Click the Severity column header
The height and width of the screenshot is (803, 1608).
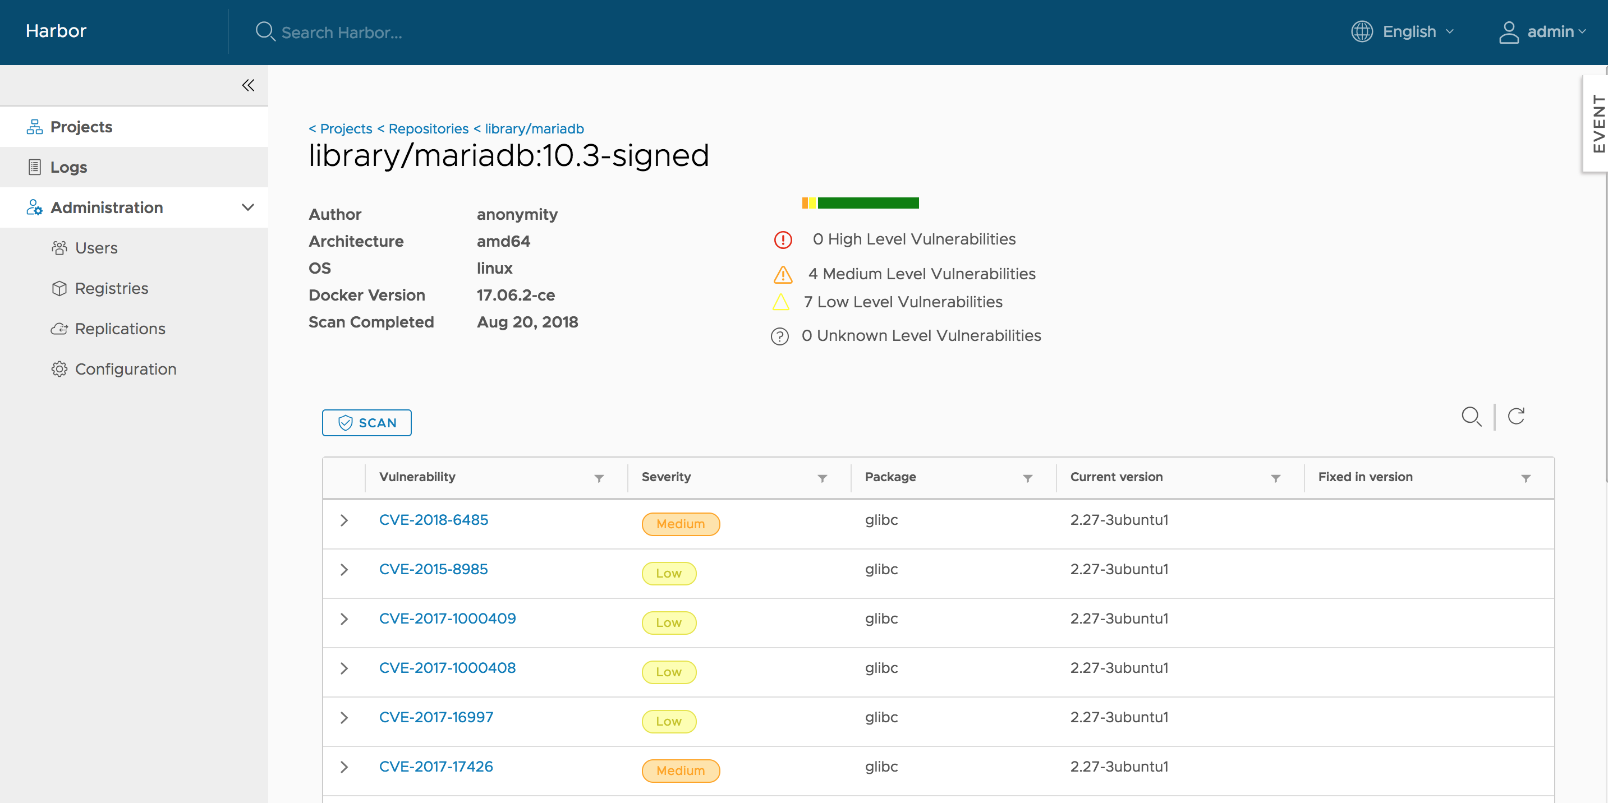click(666, 477)
